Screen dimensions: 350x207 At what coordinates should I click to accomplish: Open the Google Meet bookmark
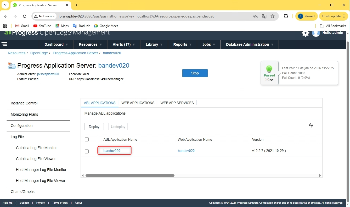point(106,26)
